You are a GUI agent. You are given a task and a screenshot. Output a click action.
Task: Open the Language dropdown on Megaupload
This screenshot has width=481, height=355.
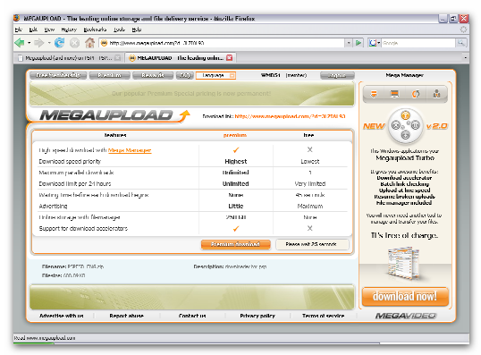[215, 75]
